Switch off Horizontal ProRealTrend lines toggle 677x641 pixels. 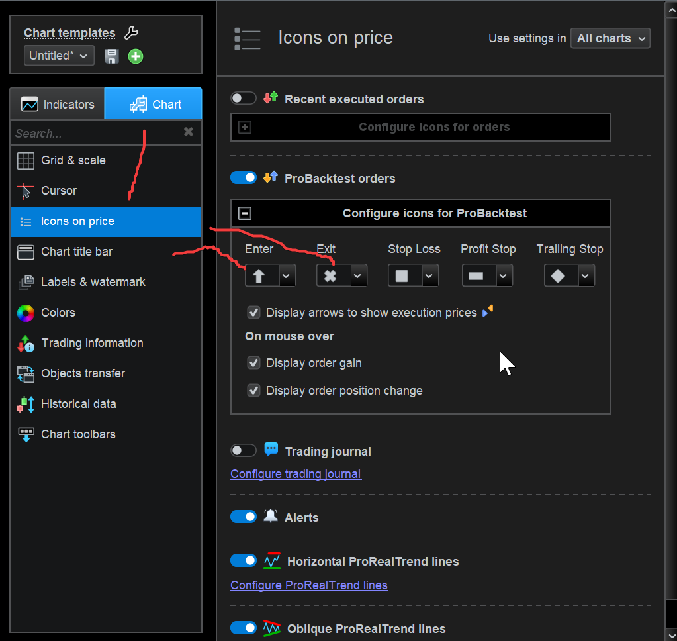point(244,561)
